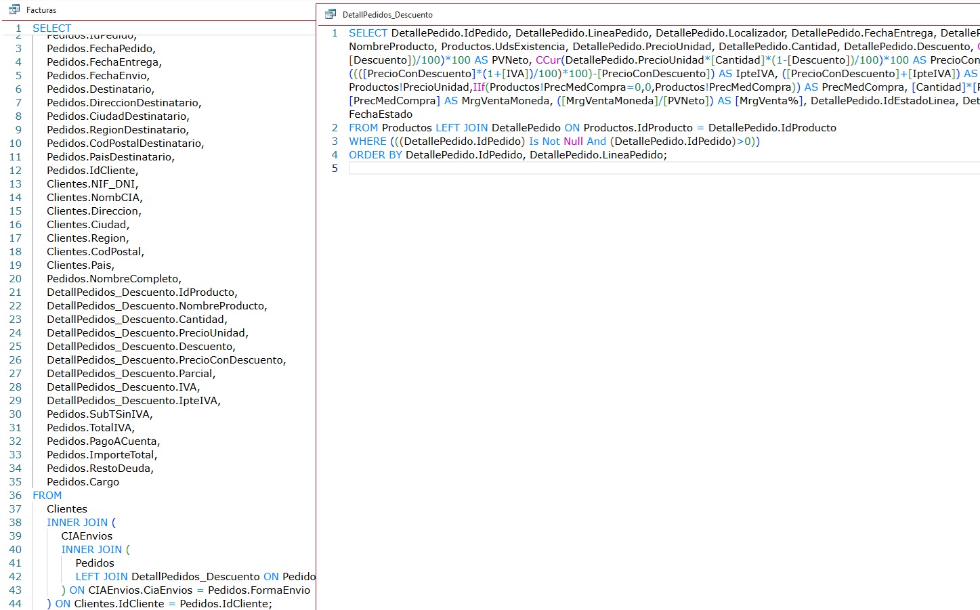This screenshot has width=980, height=610.
Task: Click 'Is Not Null And' in WHERE clause
Action: pyautogui.click(x=568, y=141)
